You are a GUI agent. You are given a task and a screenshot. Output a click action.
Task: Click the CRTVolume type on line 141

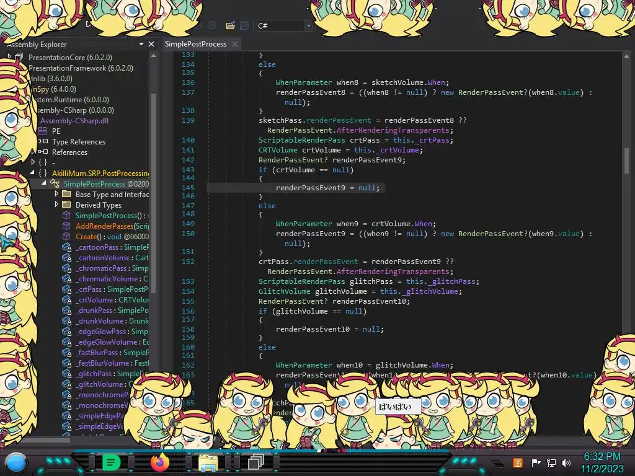point(278,150)
